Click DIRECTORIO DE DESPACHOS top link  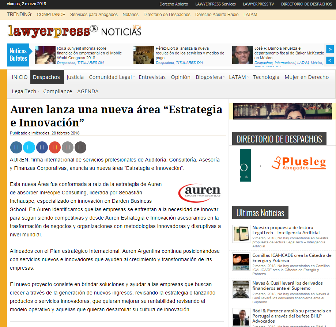pyautogui.click(x=306, y=4)
